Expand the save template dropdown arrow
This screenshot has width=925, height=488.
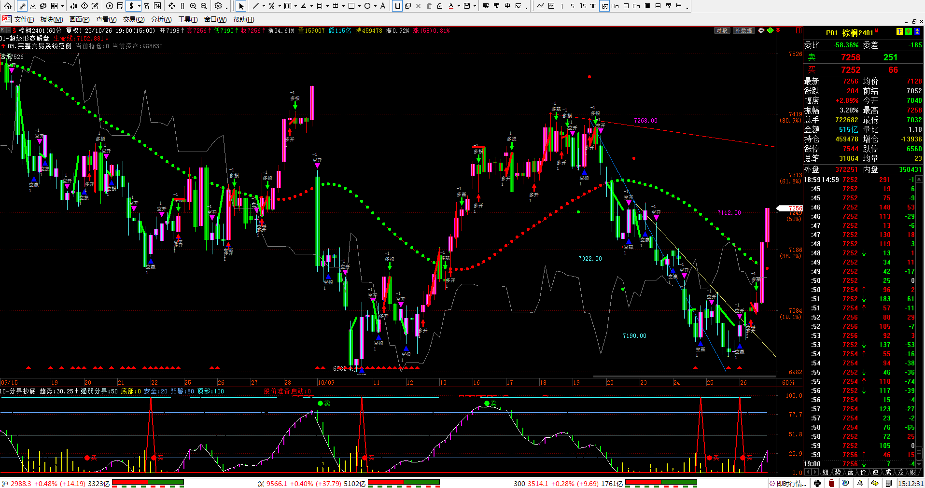(x=475, y=6)
